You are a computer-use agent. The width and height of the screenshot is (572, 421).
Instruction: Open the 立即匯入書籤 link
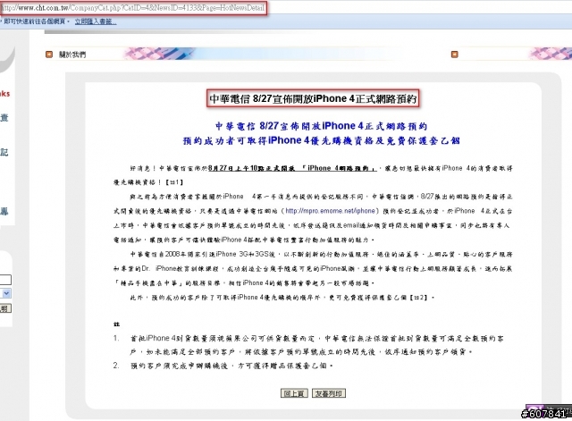tap(96, 21)
